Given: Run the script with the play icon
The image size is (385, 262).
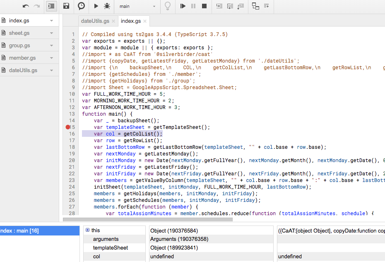Looking at the screenshot, I should [96, 6].
